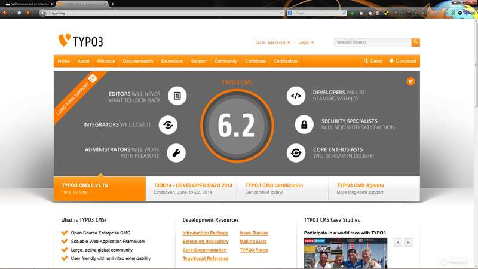Open the Contribute menu item
Viewport: 478px width, 269px height.
pos(256,62)
